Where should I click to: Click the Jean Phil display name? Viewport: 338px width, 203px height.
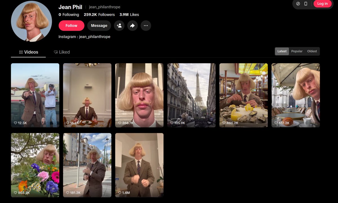(70, 7)
